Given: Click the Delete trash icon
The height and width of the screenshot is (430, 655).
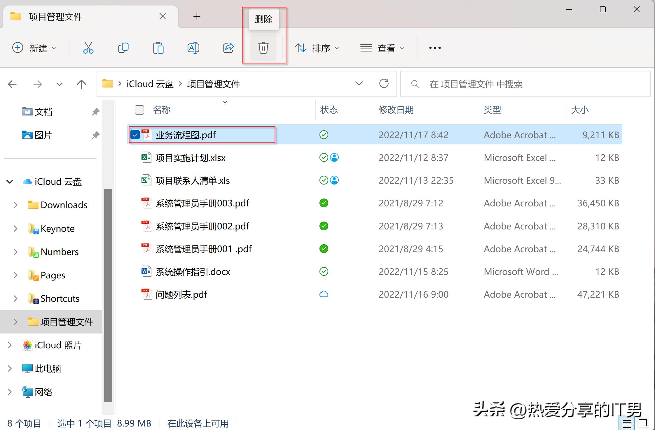Looking at the screenshot, I should (x=263, y=48).
